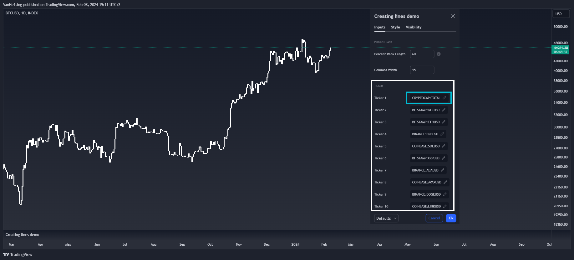Select the BINANCE:ADAUSD symbol field
Viewport: 574px width, 260px height.
428,170
